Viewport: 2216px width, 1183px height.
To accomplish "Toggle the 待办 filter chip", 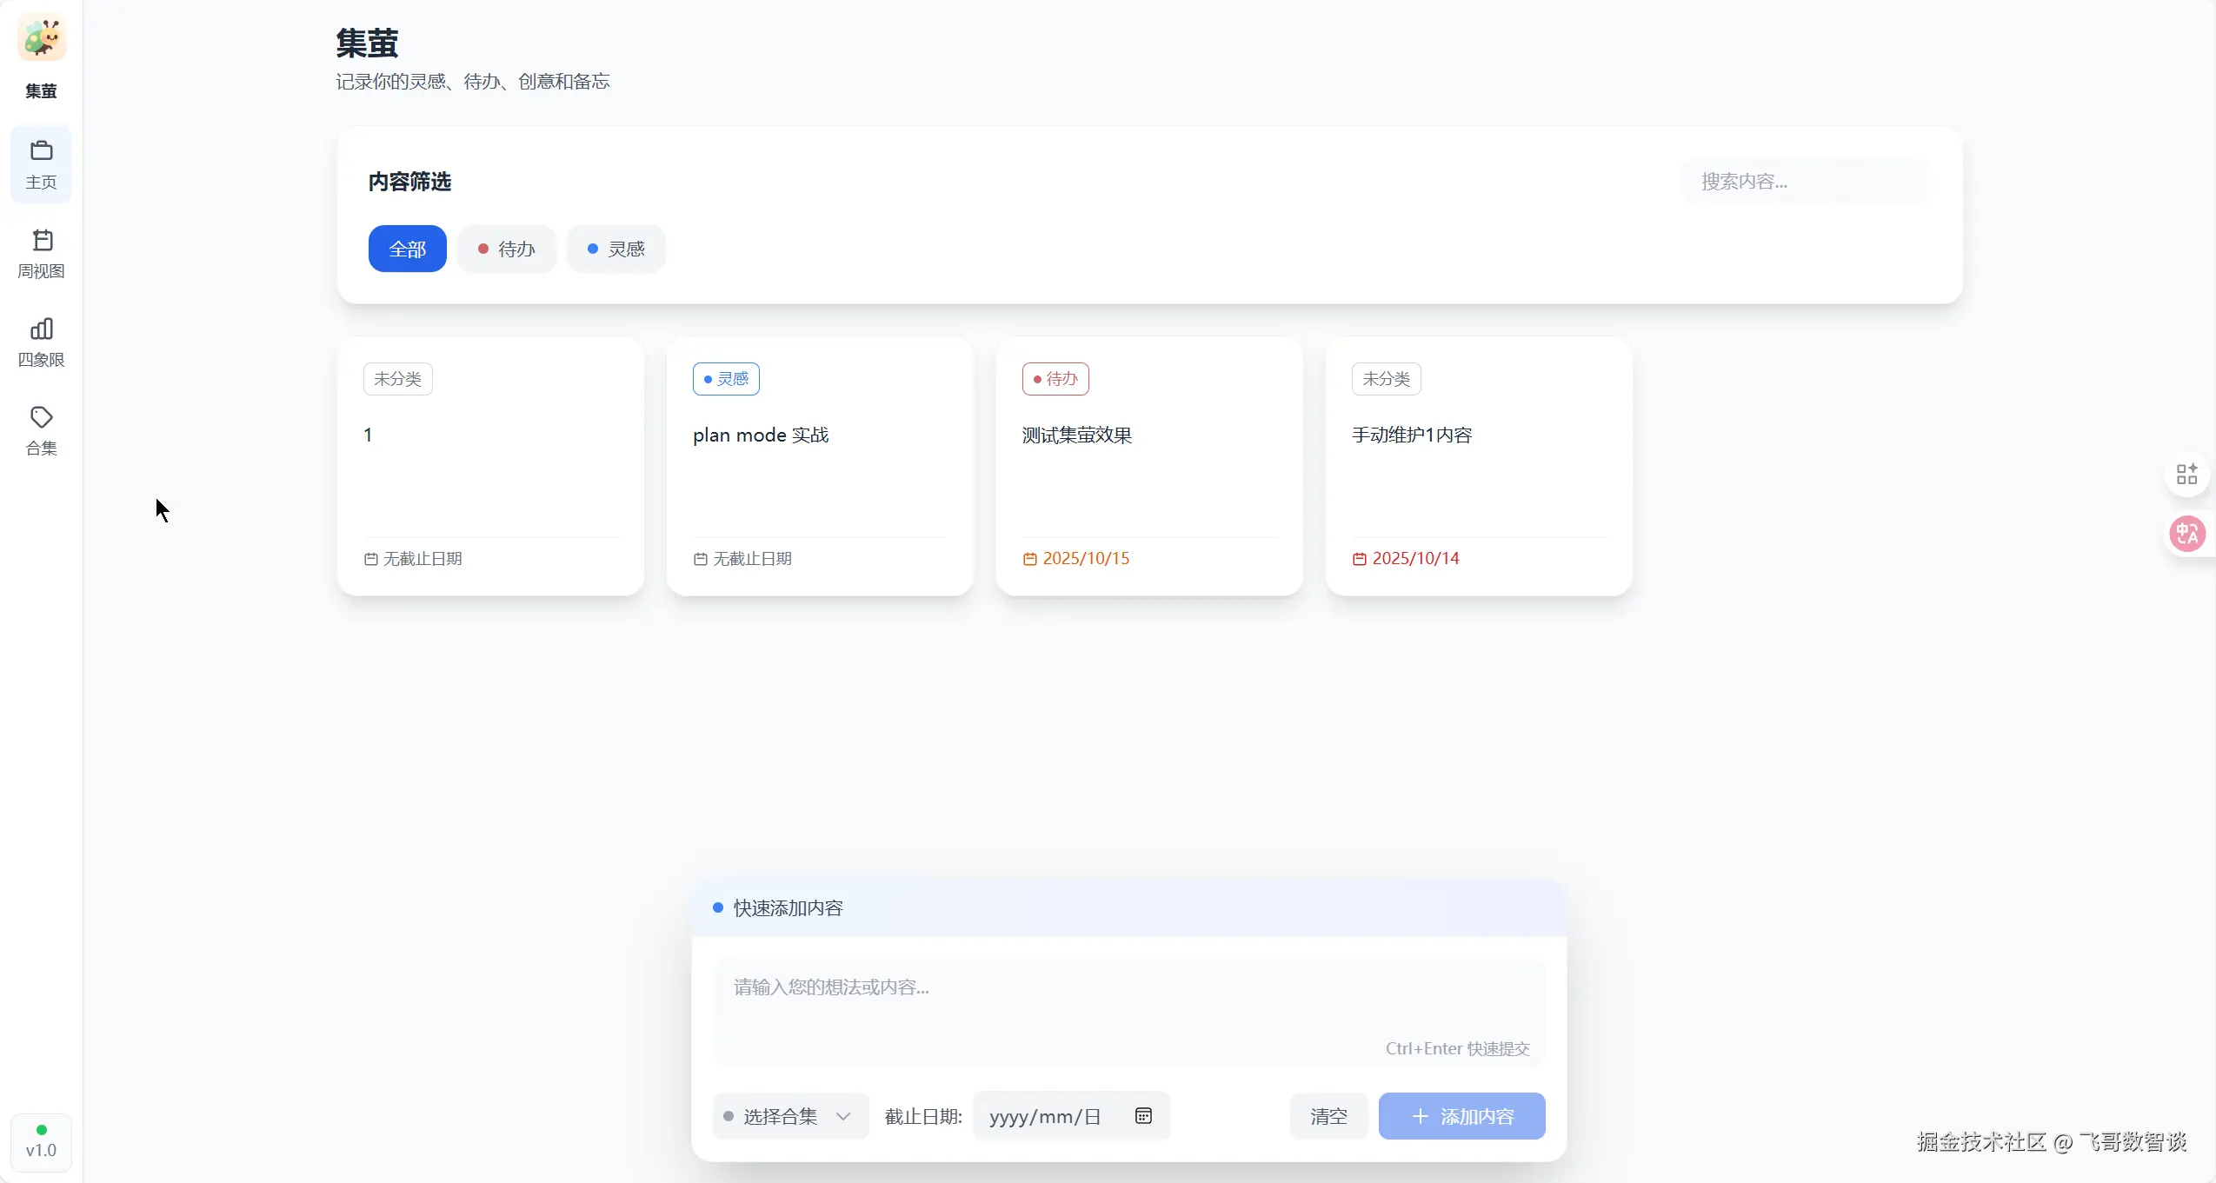I will pos(507,249).
